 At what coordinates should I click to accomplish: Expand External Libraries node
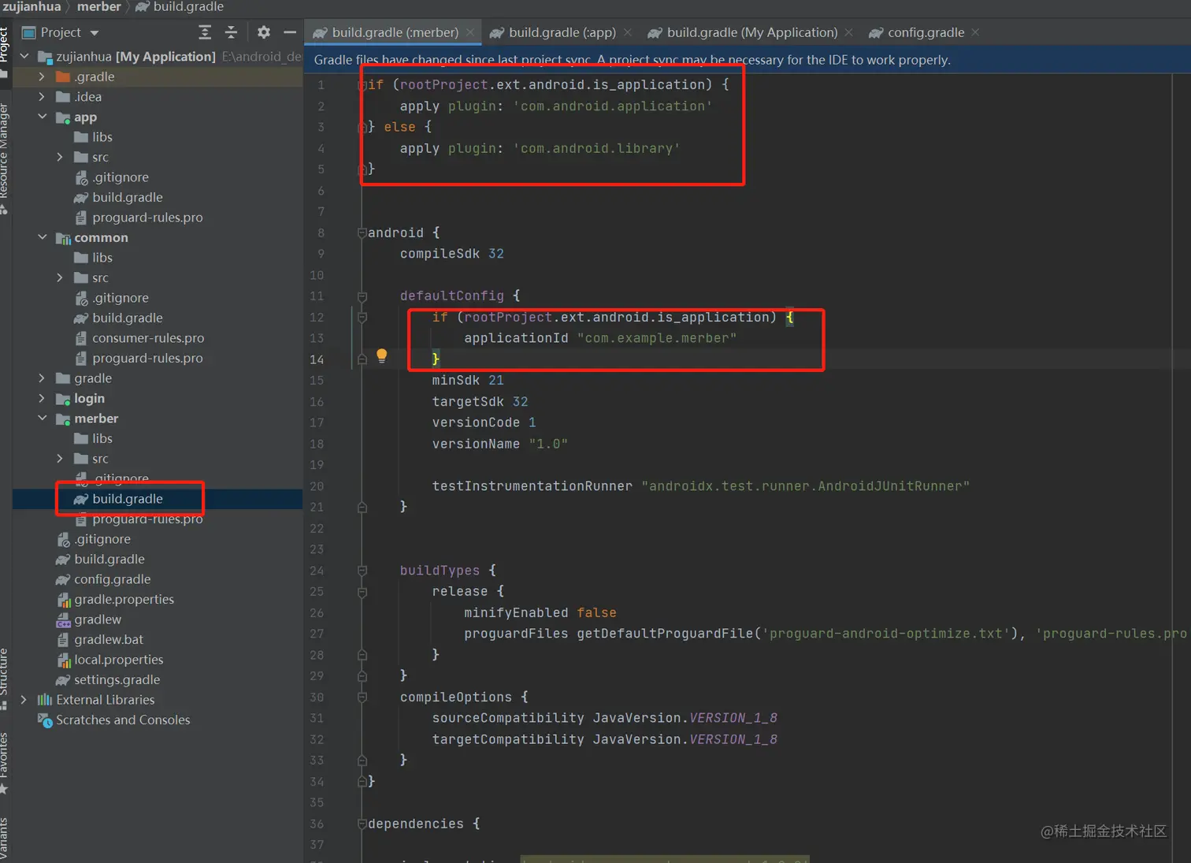pyautogui.click(x=24, y=700)
